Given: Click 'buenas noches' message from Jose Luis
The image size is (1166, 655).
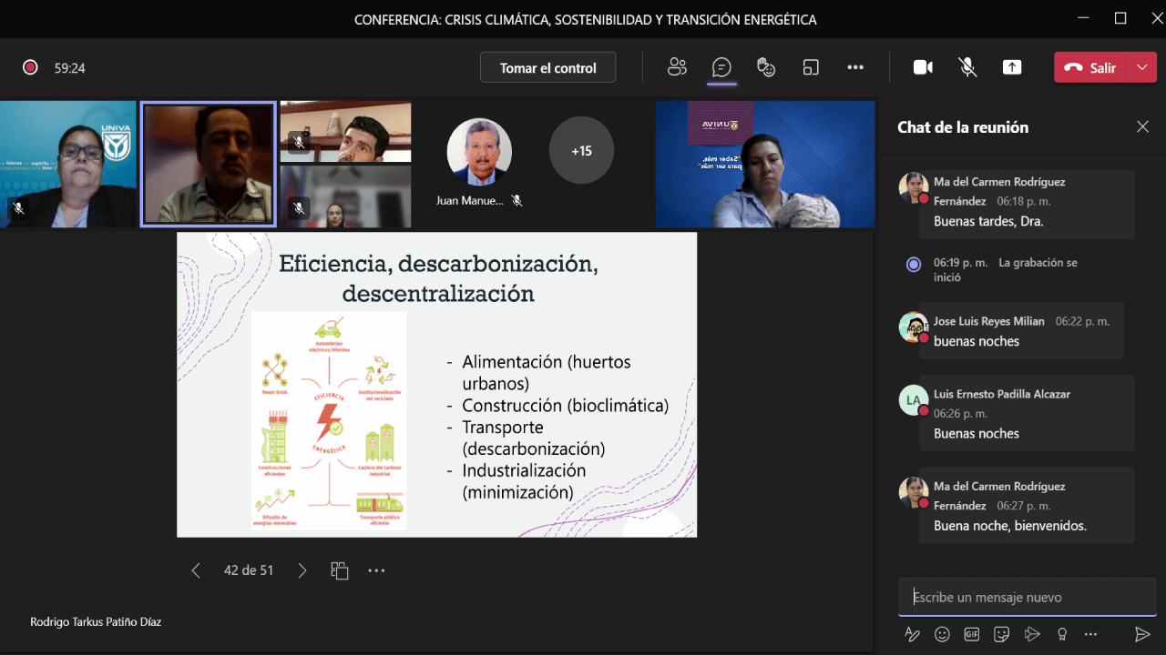Looking at the screenshot, I should coord(977,341).
